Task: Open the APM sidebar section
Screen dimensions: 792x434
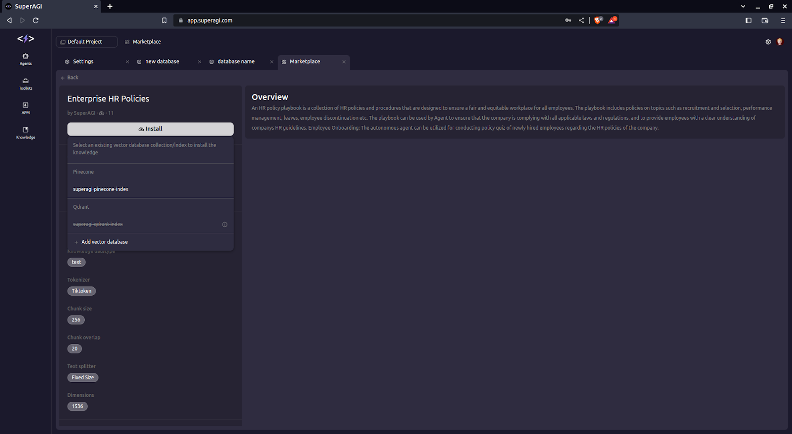Action: pyautogui.click(x=25, y=108)
